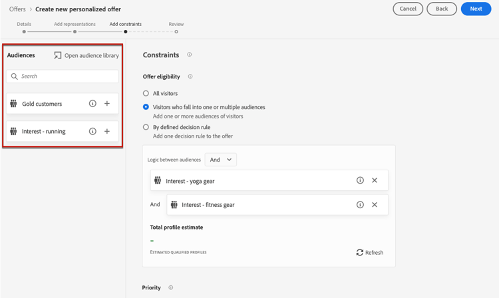Show info for Interest - fitness gear

click(360, 204)
